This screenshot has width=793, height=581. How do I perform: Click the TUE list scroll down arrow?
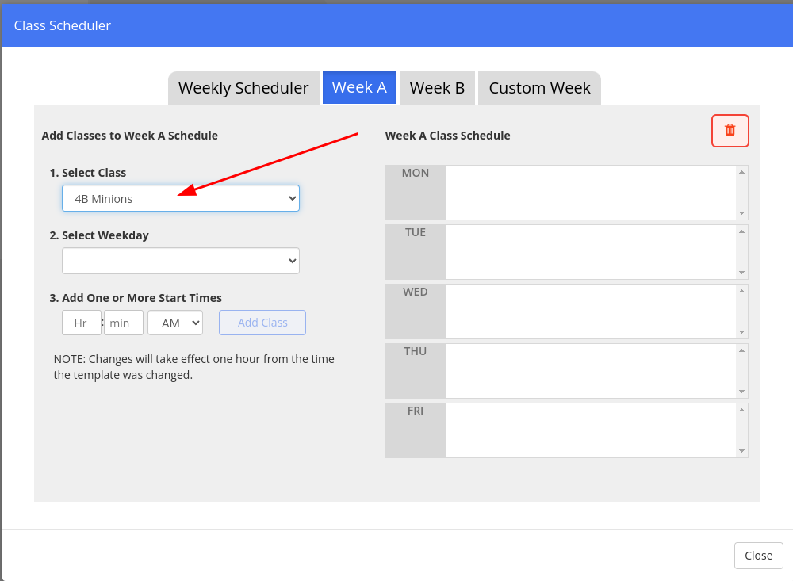742,273
